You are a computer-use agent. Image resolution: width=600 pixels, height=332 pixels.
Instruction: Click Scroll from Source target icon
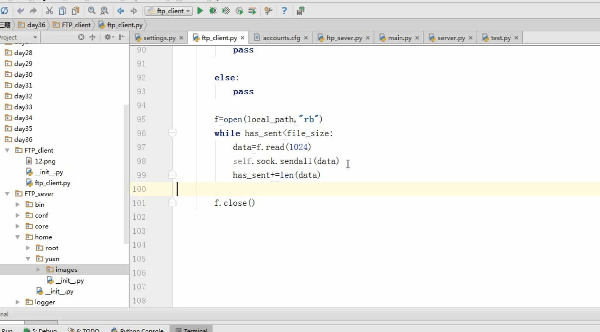81,37
